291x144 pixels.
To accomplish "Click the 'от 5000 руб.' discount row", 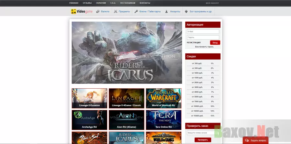I will 203,97.
